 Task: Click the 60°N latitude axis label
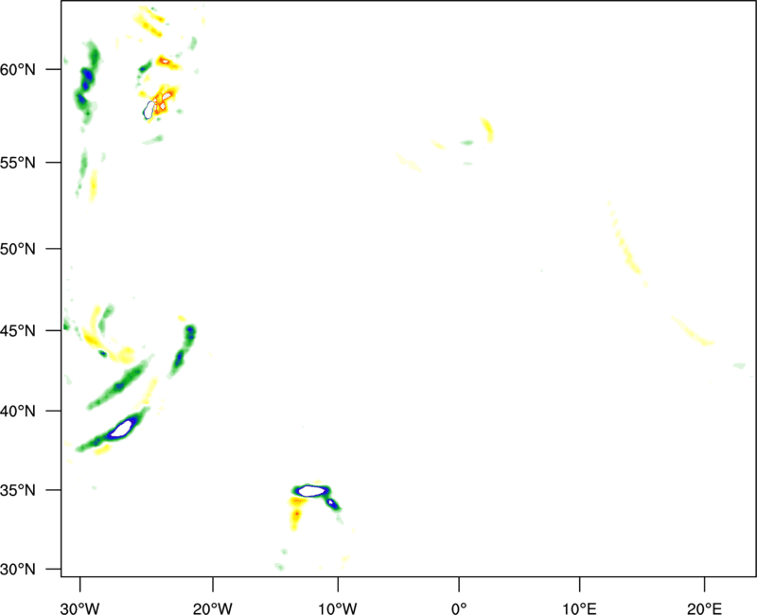18,69
